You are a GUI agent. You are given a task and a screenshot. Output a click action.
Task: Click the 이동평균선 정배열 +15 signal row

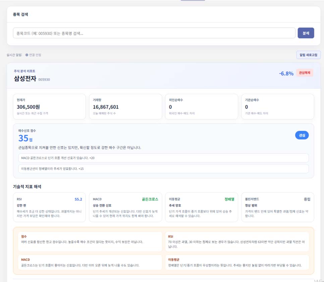pyautogui.click(x=163, y=169)
